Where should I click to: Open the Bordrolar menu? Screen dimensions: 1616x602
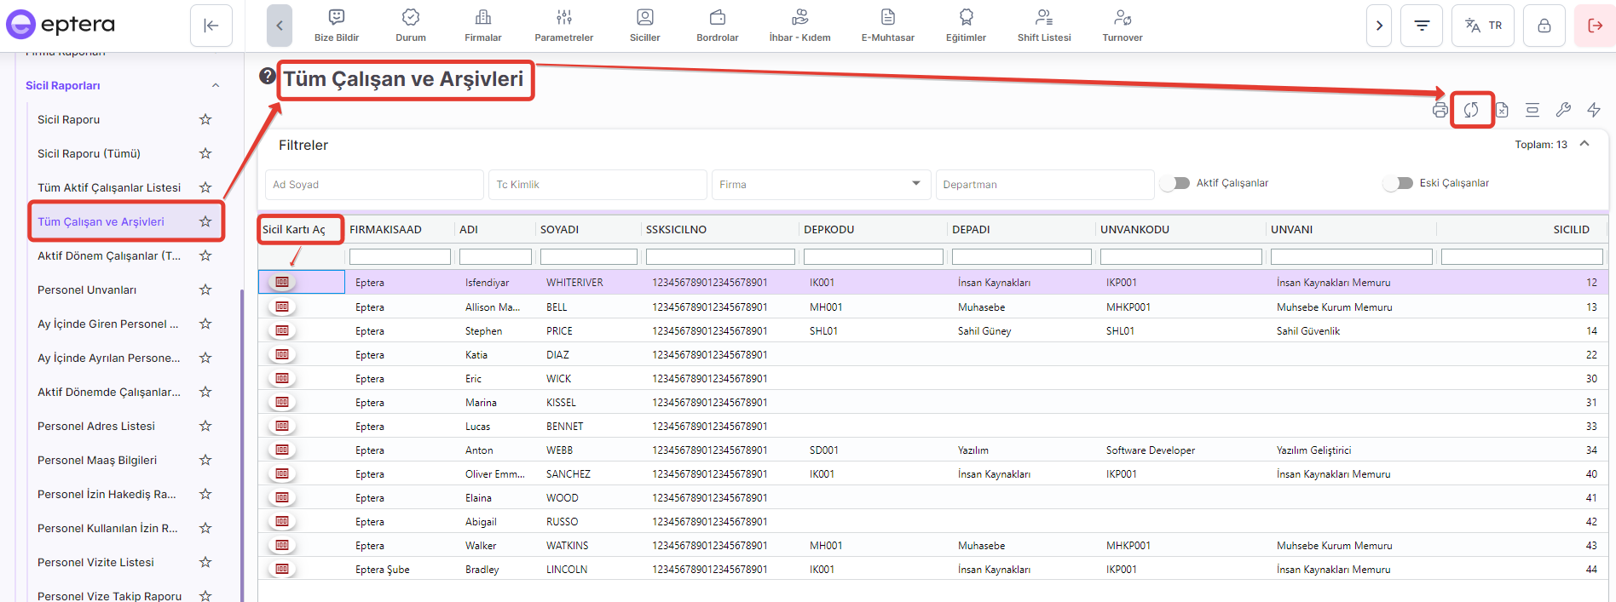click(x=717, y=26)
